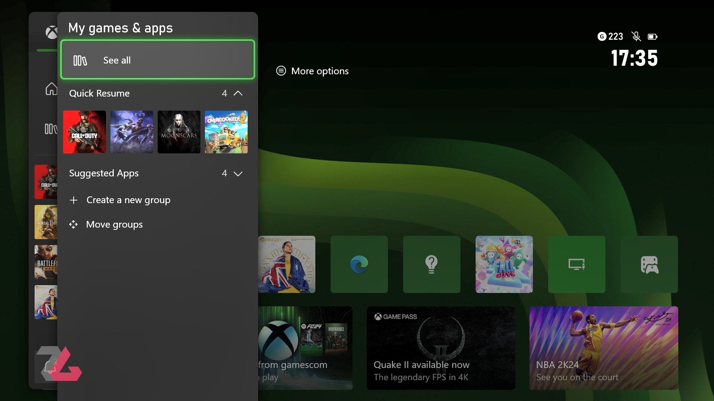Click the More options menu icon
Image resolution: width=714 pixels, height=401 pixels.
point(281,71)
